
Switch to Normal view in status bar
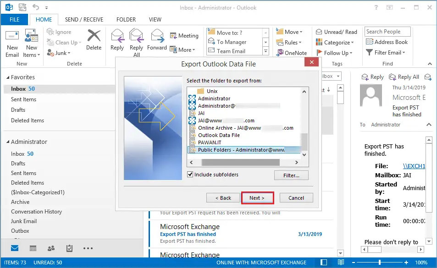coord(324,262)
